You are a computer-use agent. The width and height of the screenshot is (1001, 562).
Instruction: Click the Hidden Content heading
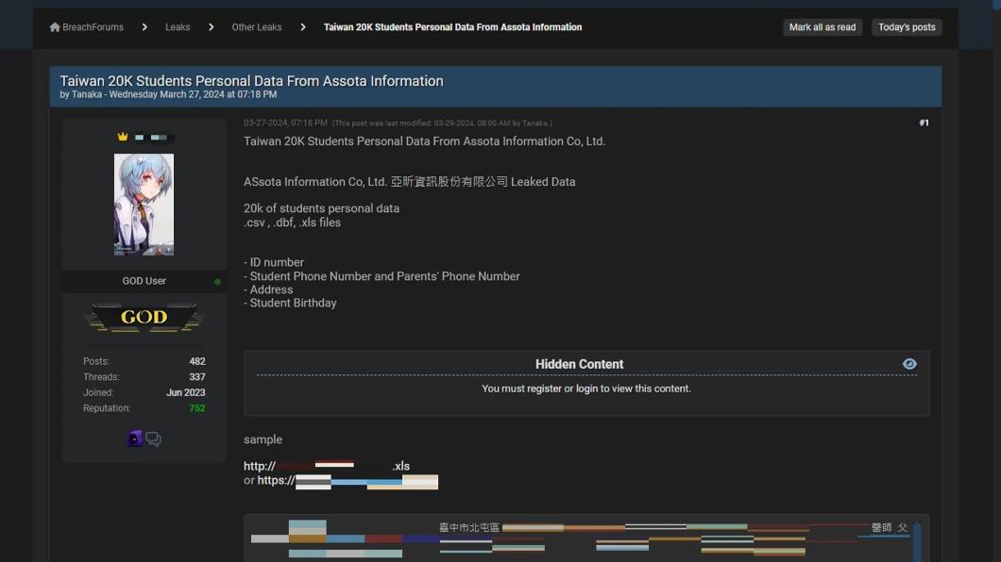click(579, 365)
